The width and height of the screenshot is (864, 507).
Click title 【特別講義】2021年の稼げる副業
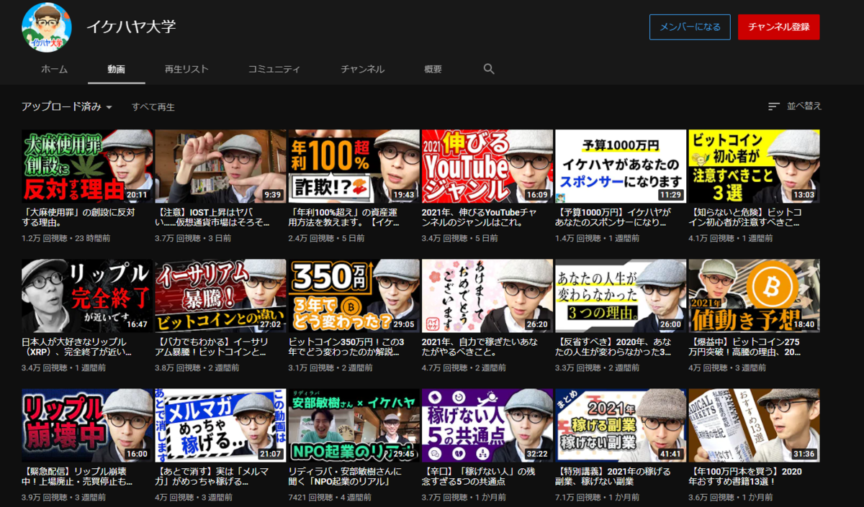[x=613, y=476]
